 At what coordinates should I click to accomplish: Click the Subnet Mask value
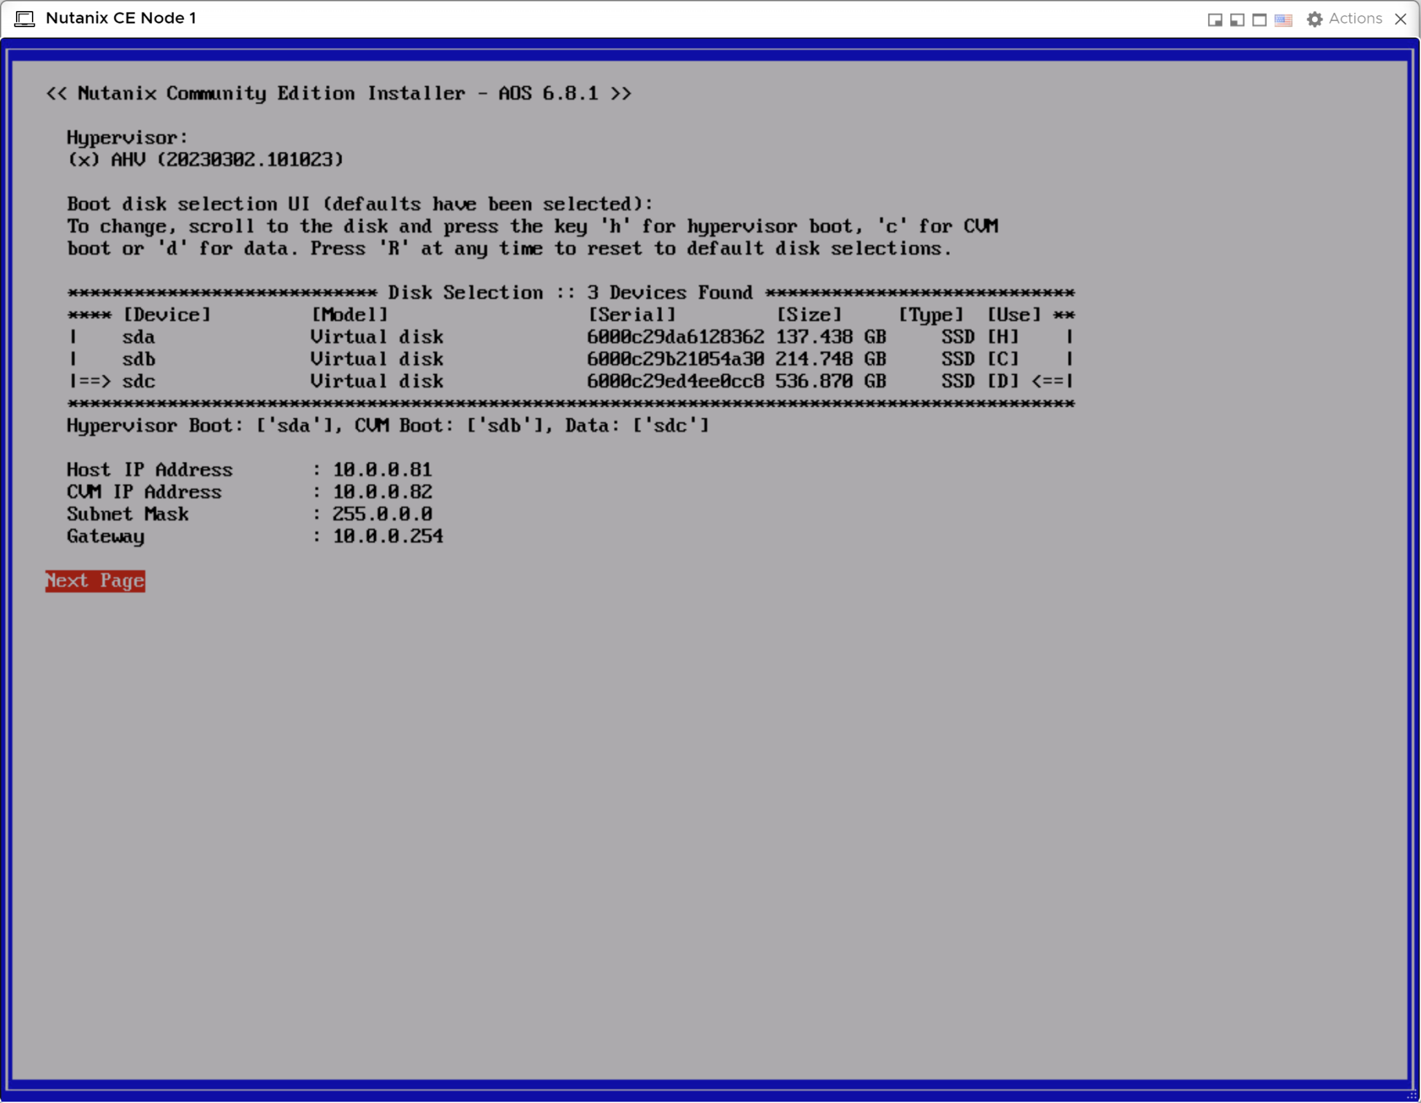[382, 514]
